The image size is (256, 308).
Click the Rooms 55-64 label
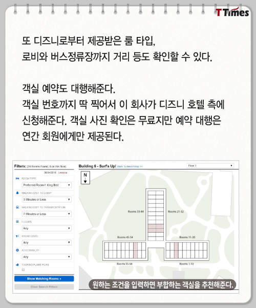[124, 264]
